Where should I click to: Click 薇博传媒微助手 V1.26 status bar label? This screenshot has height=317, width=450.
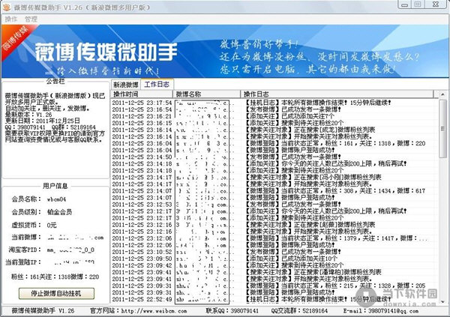pyautogui.click(x=43, y=311)
